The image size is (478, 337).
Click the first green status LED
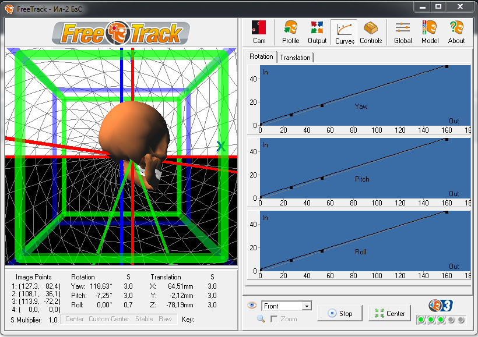[421, 320]
